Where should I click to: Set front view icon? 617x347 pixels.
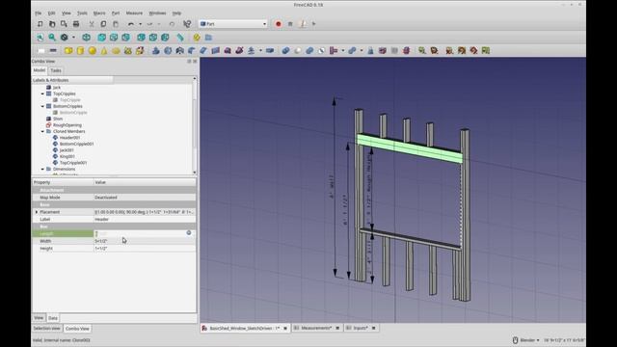tap(101, 38)
